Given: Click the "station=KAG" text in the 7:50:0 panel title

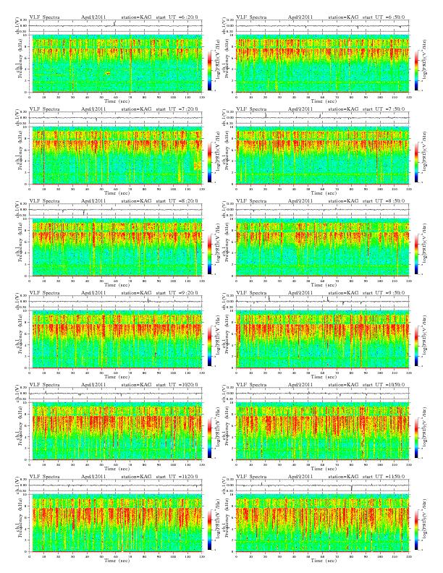Looking at the screenshot, I should click(x=343, y=109).
